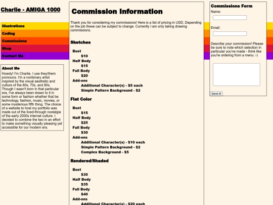The width and height of the screenshot is (273, 205).
Task: Select Commissions in the navigation menu
Action: tap(14, 41)
